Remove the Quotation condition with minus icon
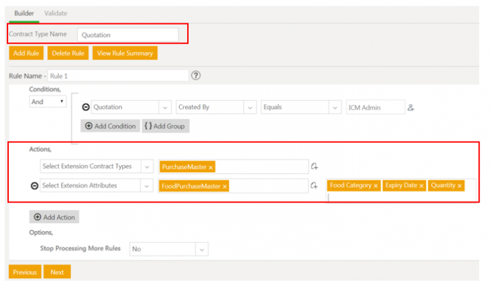 click(x=85, y=107)
